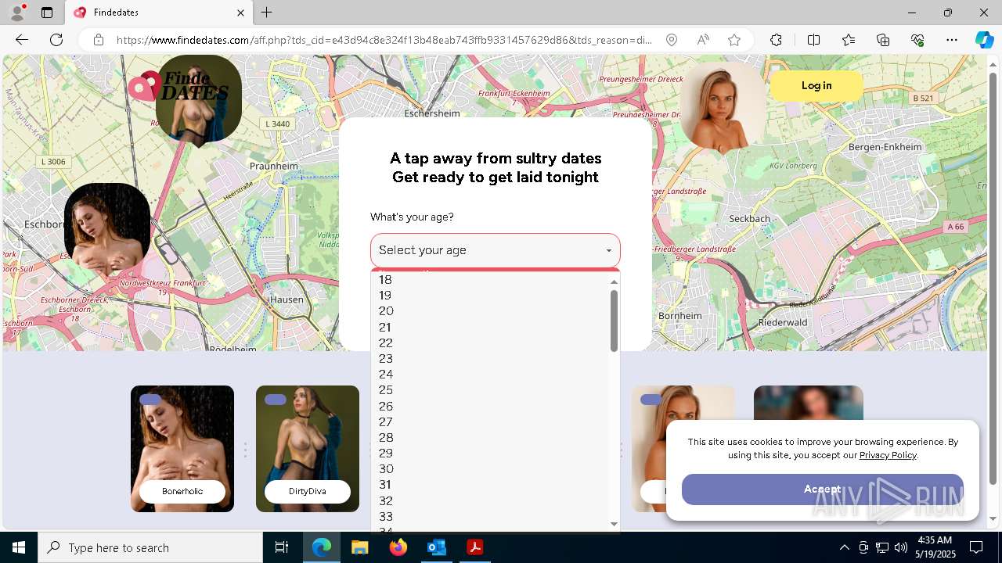Choose age 20 from list
The height and width of the screenshot is (563, 1002).
click(490, 311)
